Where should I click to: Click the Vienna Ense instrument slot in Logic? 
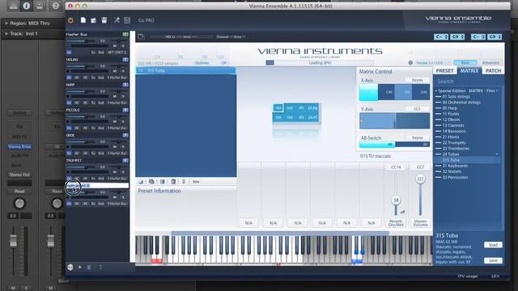pyautogui.click(x=19, y=146)
